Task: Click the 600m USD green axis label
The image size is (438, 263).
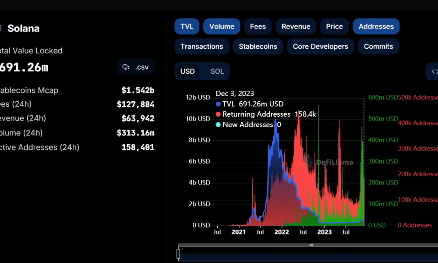Action: [383, 97]
